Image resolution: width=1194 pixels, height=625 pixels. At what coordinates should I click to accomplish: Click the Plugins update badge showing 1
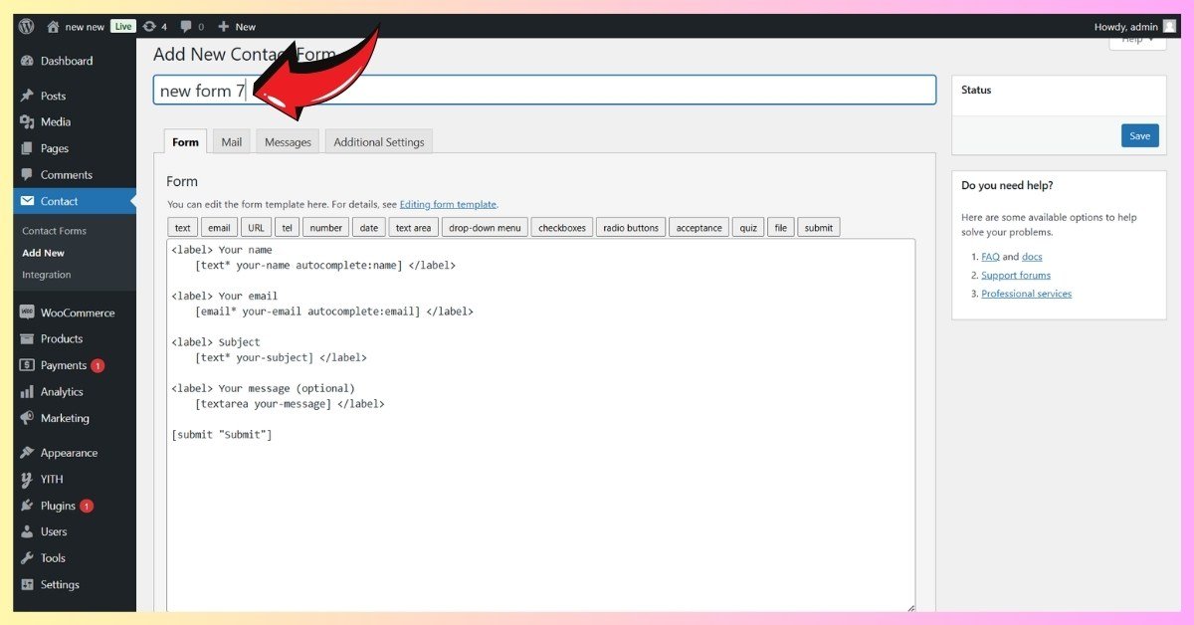87,506
